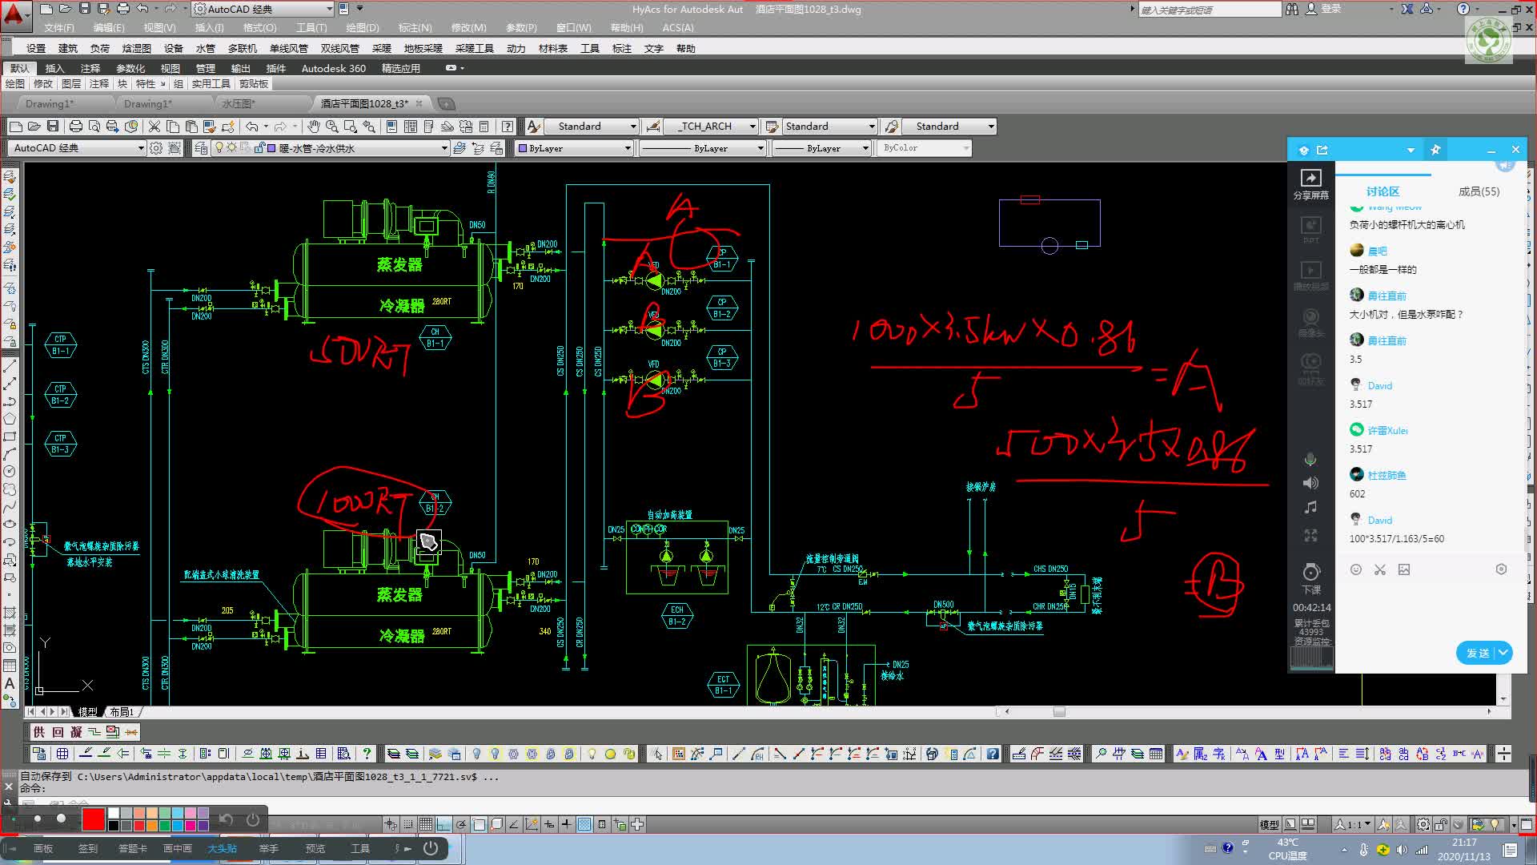The height and width of the screenshot is (865, 1537).
Task: Click the undo arrow in toolbar
Action: pyautogui.click(x=252, y=127)
